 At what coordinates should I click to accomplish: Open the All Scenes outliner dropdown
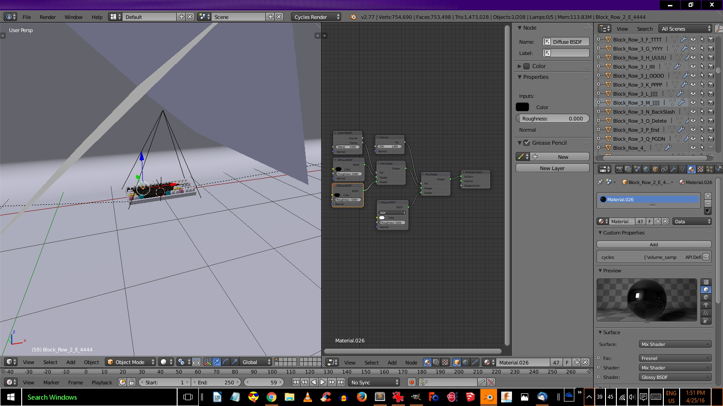685,28
